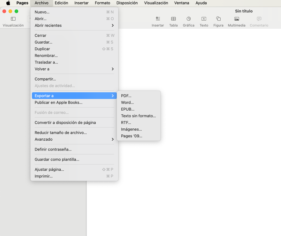Select Guardar... menu item
The width and height of the screenshot is (281, 236).
(x=74, y=42)
